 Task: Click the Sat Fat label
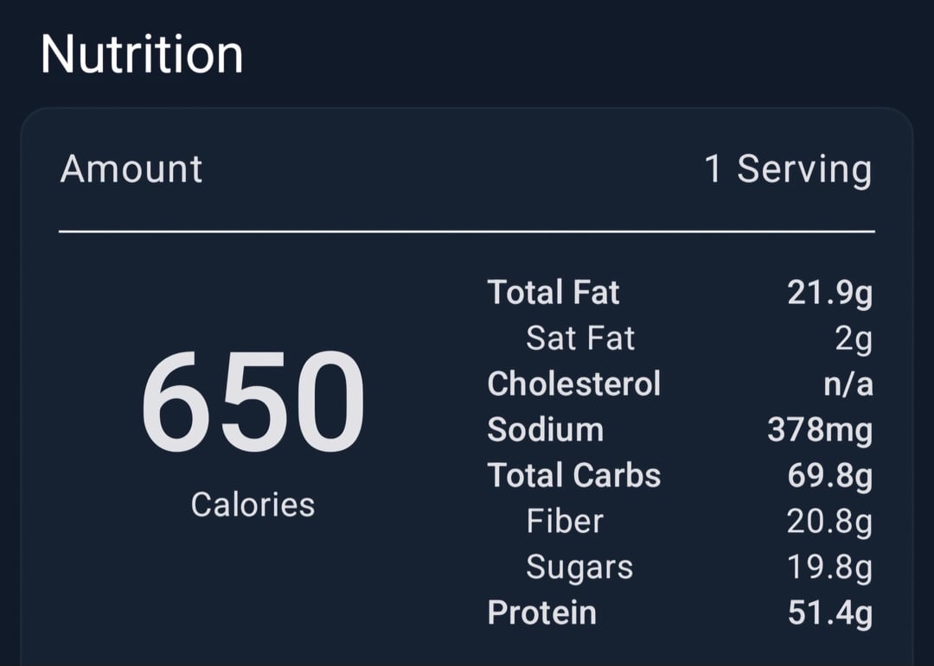pyautogui.click(x=580, y=339)
